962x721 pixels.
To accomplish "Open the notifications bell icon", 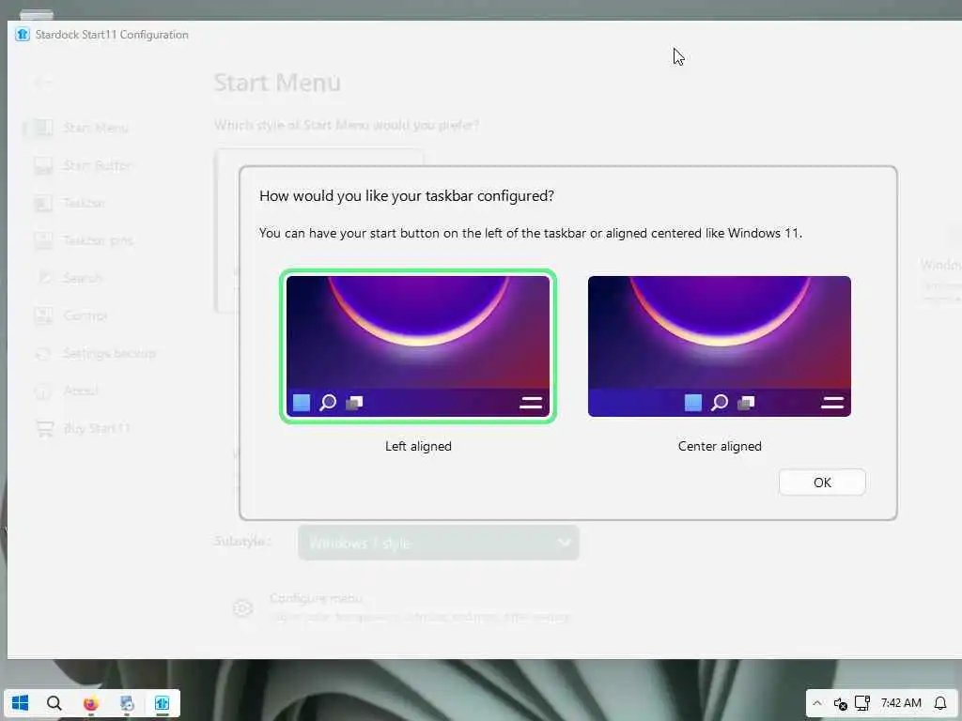I will coord(939,703).
